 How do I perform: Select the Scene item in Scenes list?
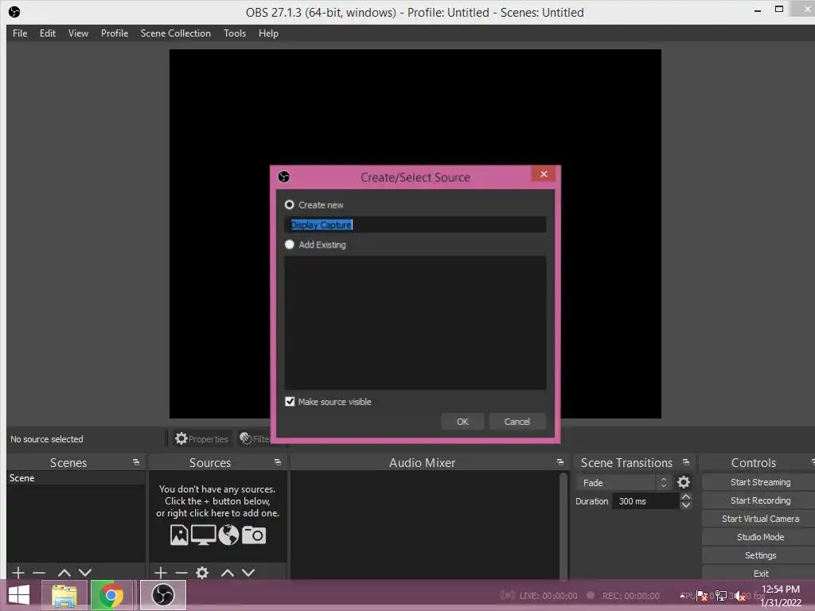pos(76,478)
